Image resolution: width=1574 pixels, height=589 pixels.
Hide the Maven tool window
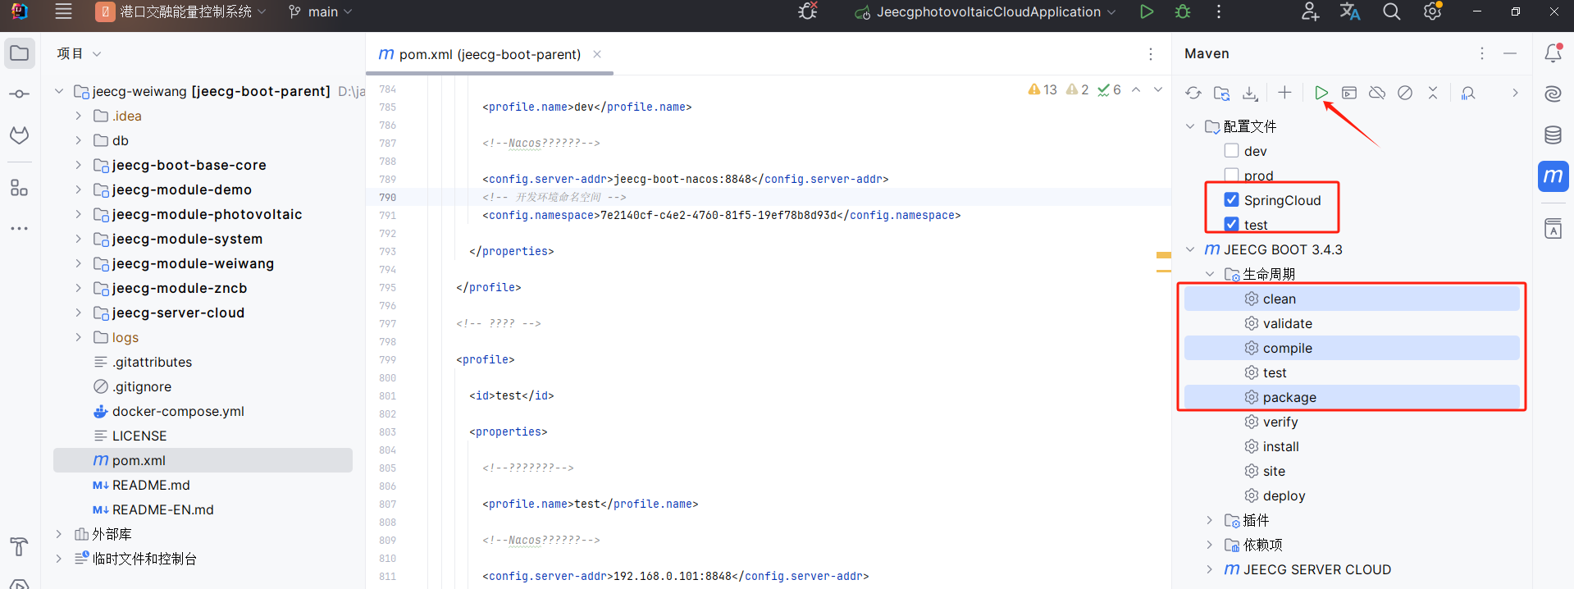click(1510, 53)
